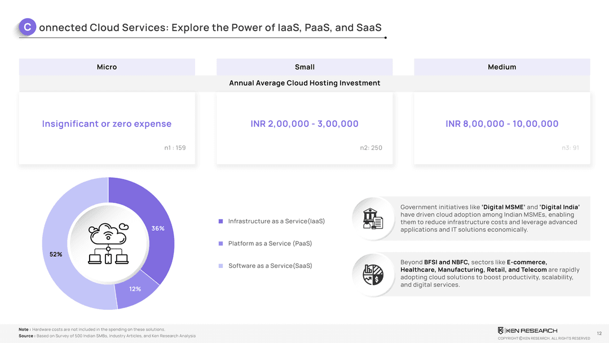
Task: Click the PaaS legend color square
Action: [221, 244]
